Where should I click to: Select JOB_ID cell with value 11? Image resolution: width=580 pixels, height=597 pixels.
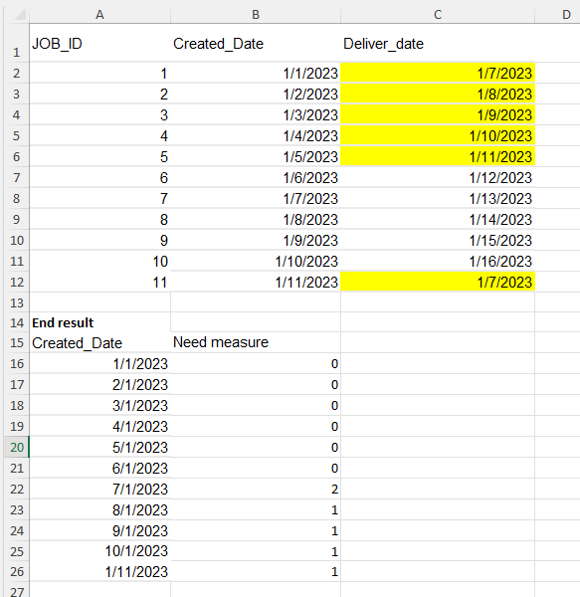pos(99,283)
